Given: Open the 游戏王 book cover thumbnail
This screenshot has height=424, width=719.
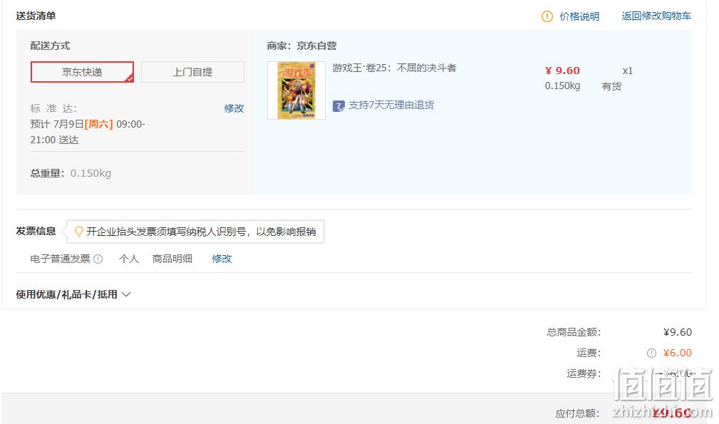Looking at the screenshot, I should click(296, 91).
